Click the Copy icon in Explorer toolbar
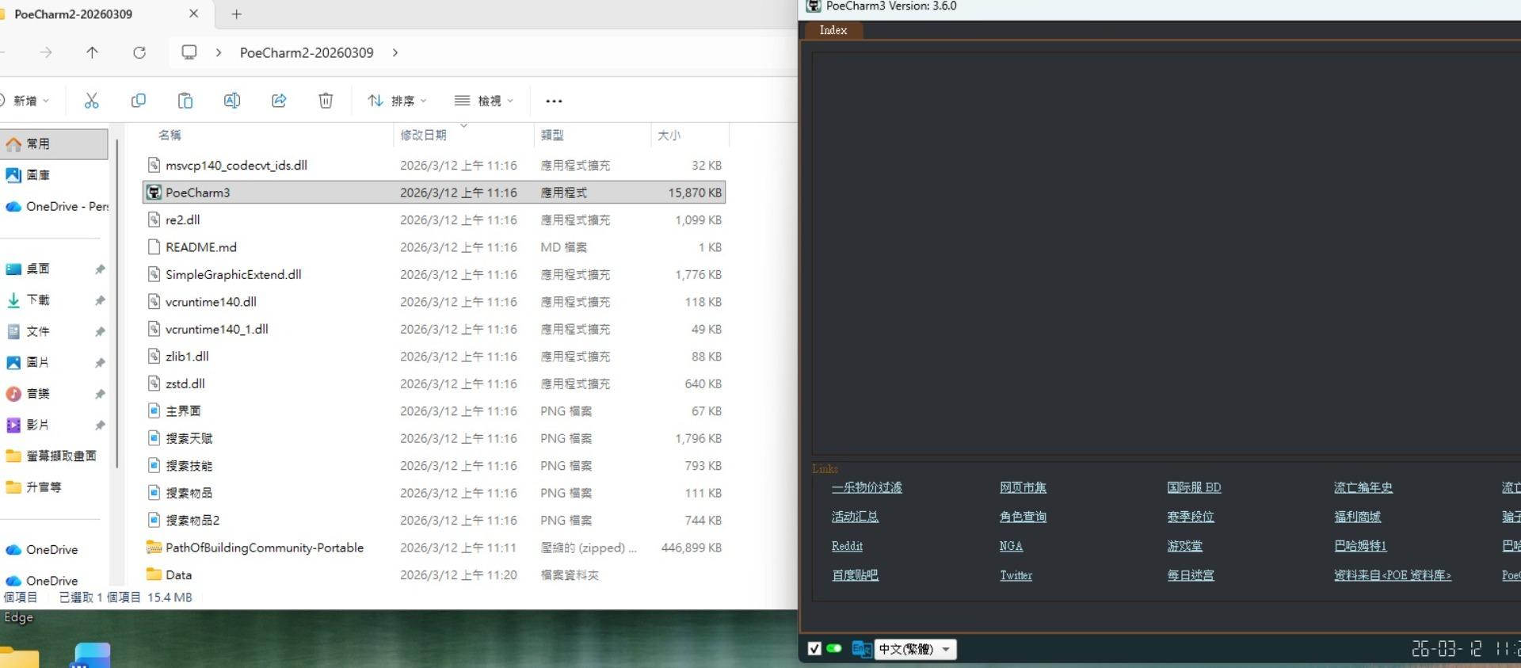Image resolution: width=1521 pixels, height=668 pixels. pos(138,101)
